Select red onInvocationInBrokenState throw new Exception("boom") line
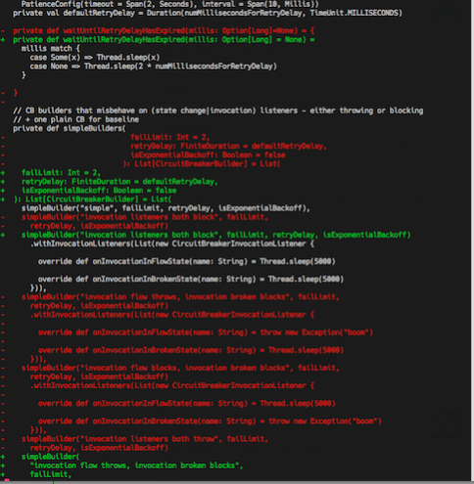474x484 pixels. (x=210, y=421)
